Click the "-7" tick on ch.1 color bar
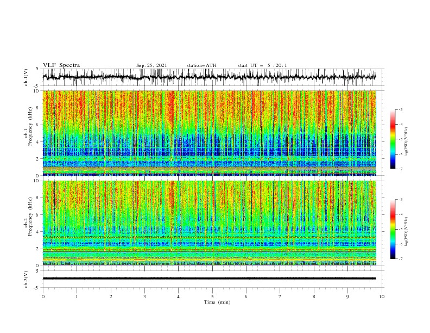The image size is (430, 333). click(401, 169)
